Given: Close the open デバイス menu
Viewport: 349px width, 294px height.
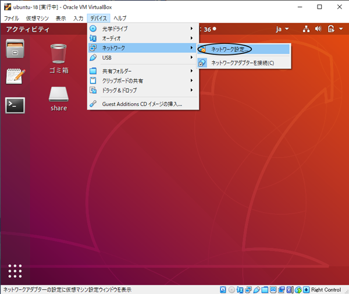Looking at the screenshot, I should tap(99, 18).
